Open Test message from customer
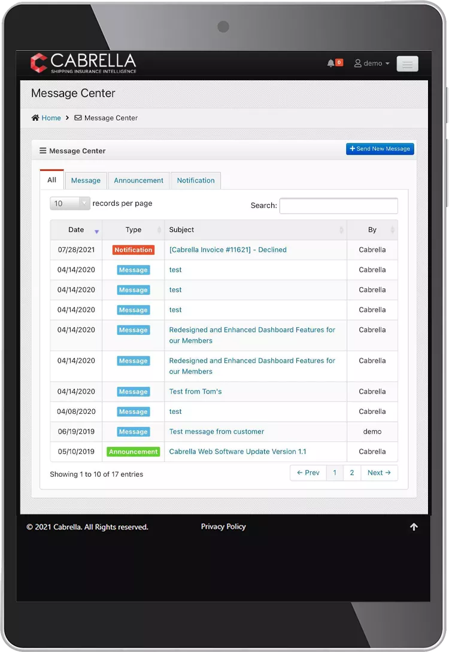Viewport: 449px width, 652px height. tap(216, 432)
